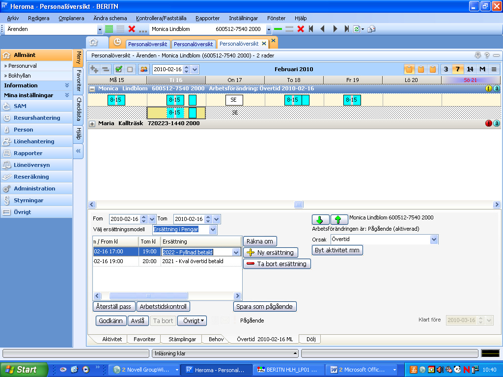Open the 2022 - Fyllnad betald dropdown

tap(236, 252)
